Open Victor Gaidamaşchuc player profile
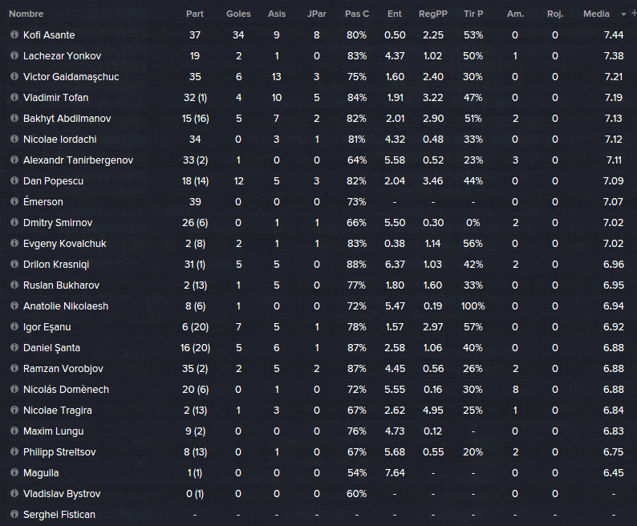The image size is (637, 526). [71, 77]
